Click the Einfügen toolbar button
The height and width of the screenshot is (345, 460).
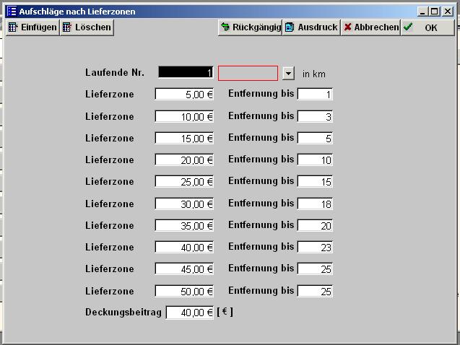pyautogui.click(x=32, y=27)
